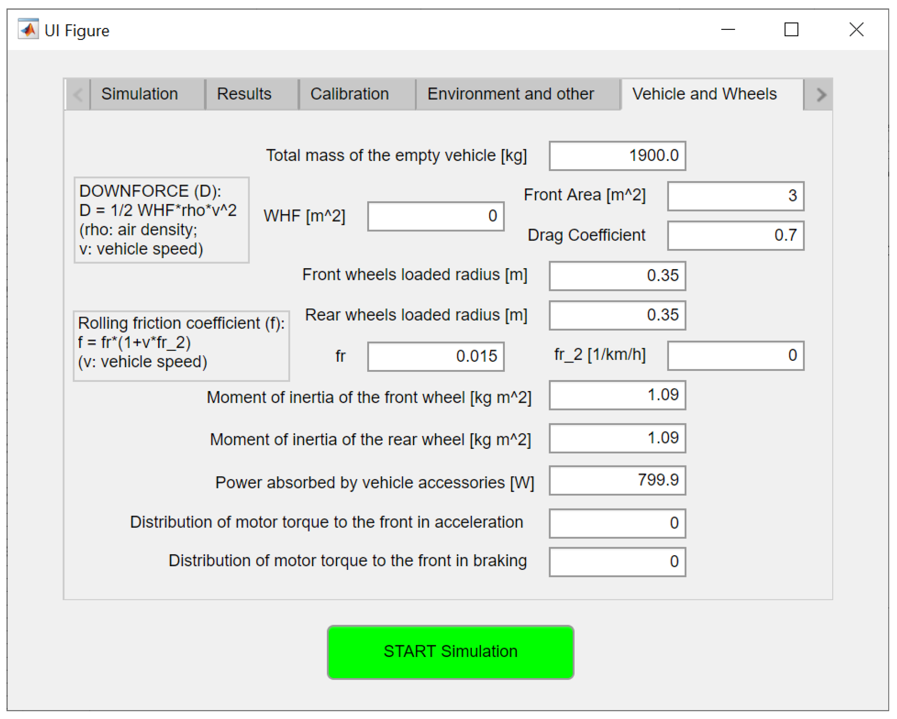This screenshot has height=719, width=897.
Task: Maximize the UI Figure window
Action: [x=791, y=30]
